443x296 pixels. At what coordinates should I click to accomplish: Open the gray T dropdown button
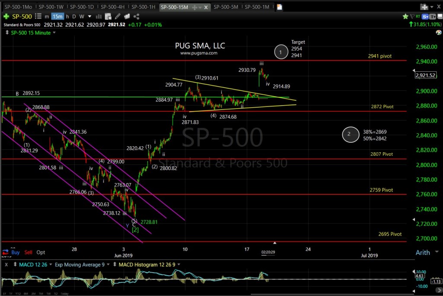coord(433,16)
